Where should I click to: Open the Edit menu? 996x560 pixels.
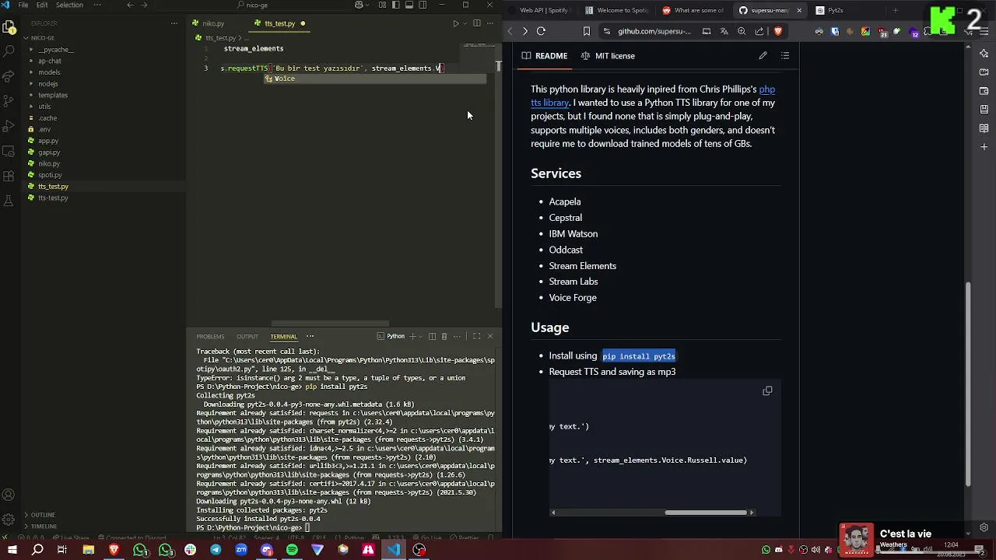(42, 5)
